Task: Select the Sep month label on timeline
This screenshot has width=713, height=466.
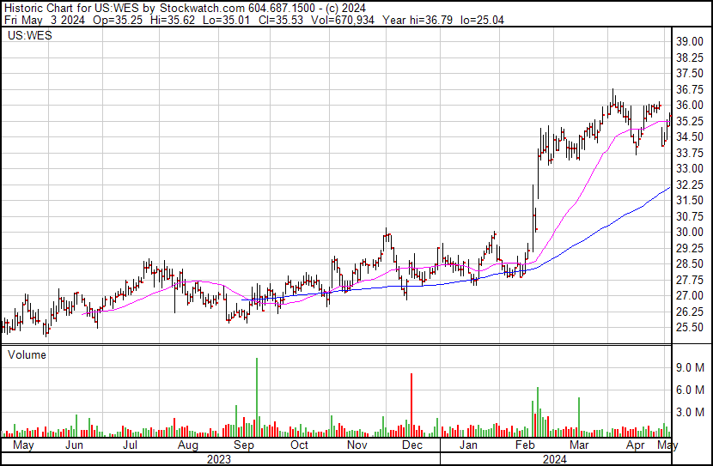Action: (244, 445)
